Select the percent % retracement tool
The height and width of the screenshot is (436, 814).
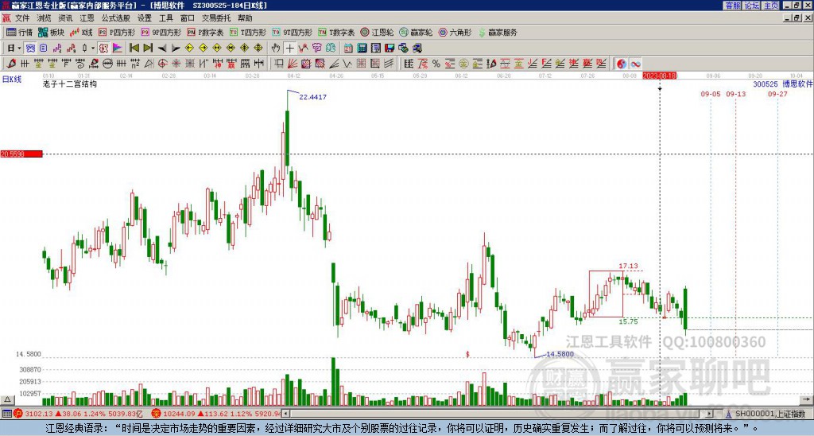click(x=436, y=64)
